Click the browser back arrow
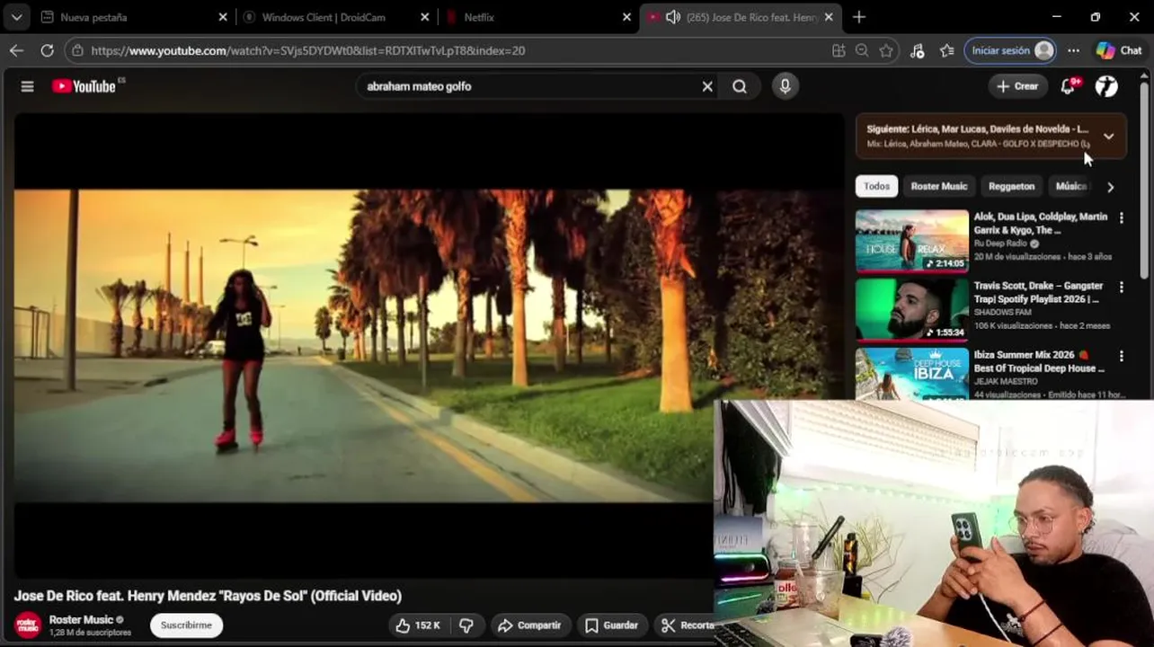Image resolution: width=1154 pixels, height=647 pixels. [16, 50]
